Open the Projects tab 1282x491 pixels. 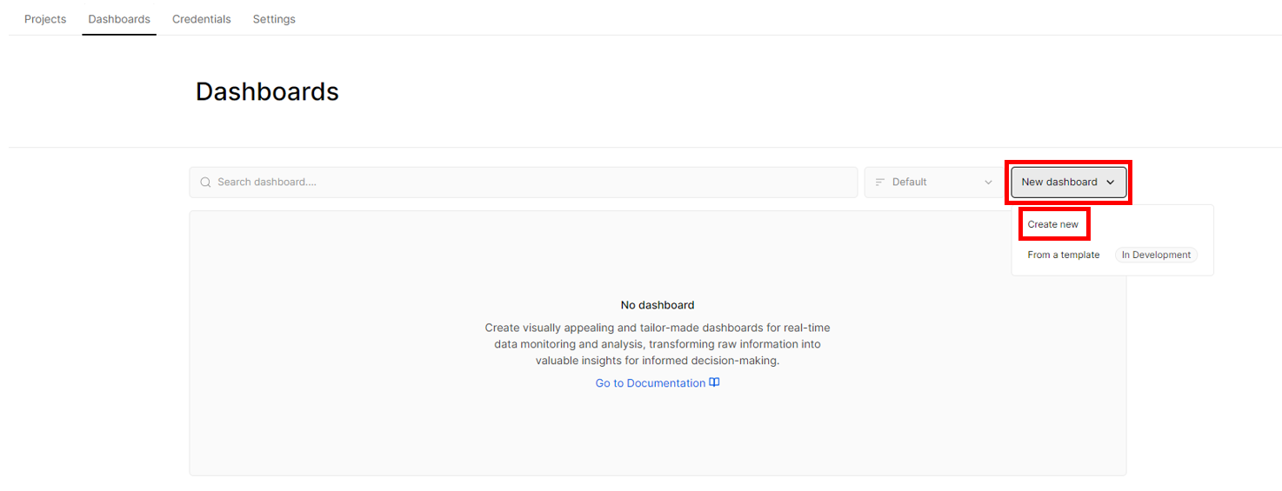tap(45, 19)
